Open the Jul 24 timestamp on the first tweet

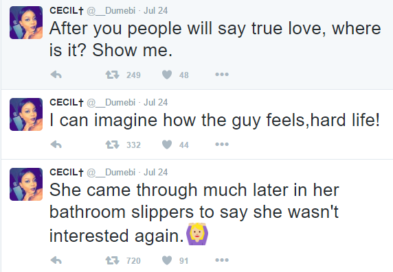[156, 10]
